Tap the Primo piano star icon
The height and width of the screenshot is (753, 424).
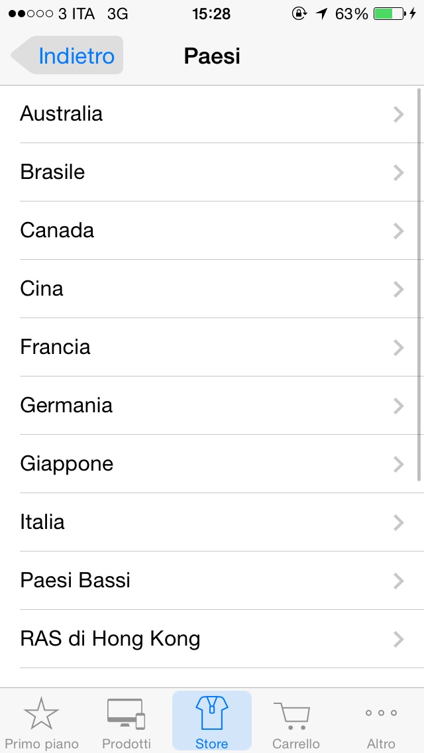(x=41, y=713)
